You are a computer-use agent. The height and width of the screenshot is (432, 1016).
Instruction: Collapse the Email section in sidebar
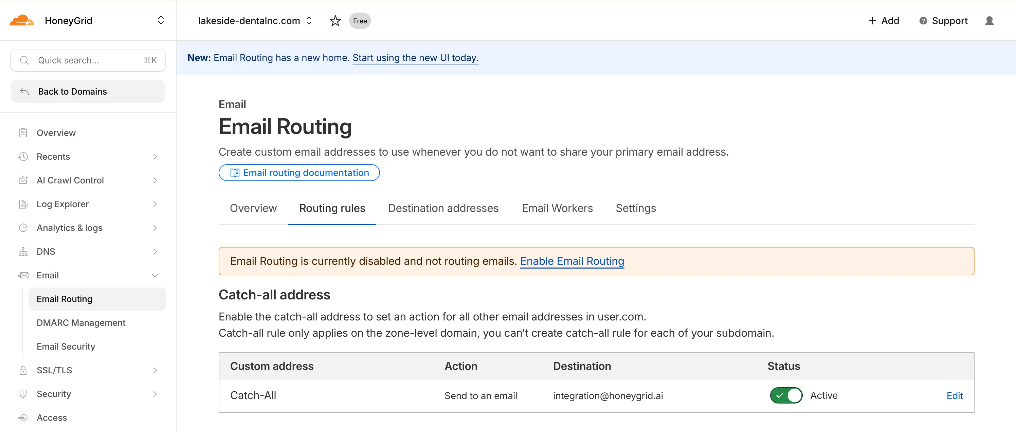tap(155, 275)
